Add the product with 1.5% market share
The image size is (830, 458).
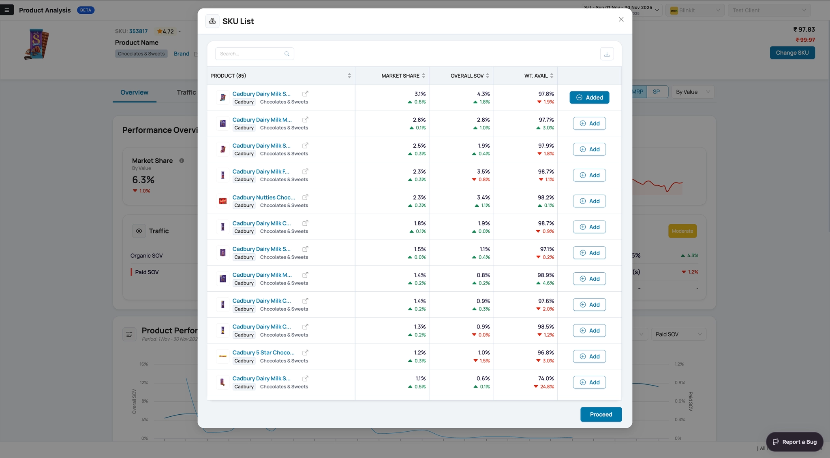(589, 253)
